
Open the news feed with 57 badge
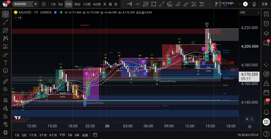coord(266,102)
